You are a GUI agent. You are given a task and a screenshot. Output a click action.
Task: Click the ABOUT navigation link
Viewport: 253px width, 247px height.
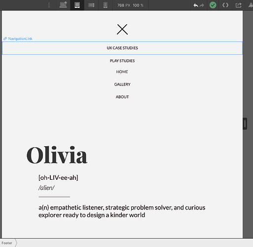[122, 97]
